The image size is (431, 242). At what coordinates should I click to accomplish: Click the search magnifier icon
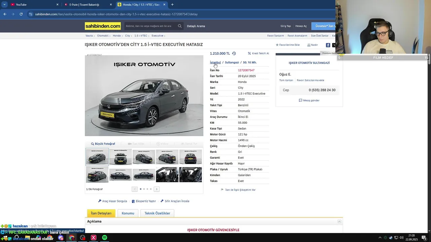tap(180, 26)
